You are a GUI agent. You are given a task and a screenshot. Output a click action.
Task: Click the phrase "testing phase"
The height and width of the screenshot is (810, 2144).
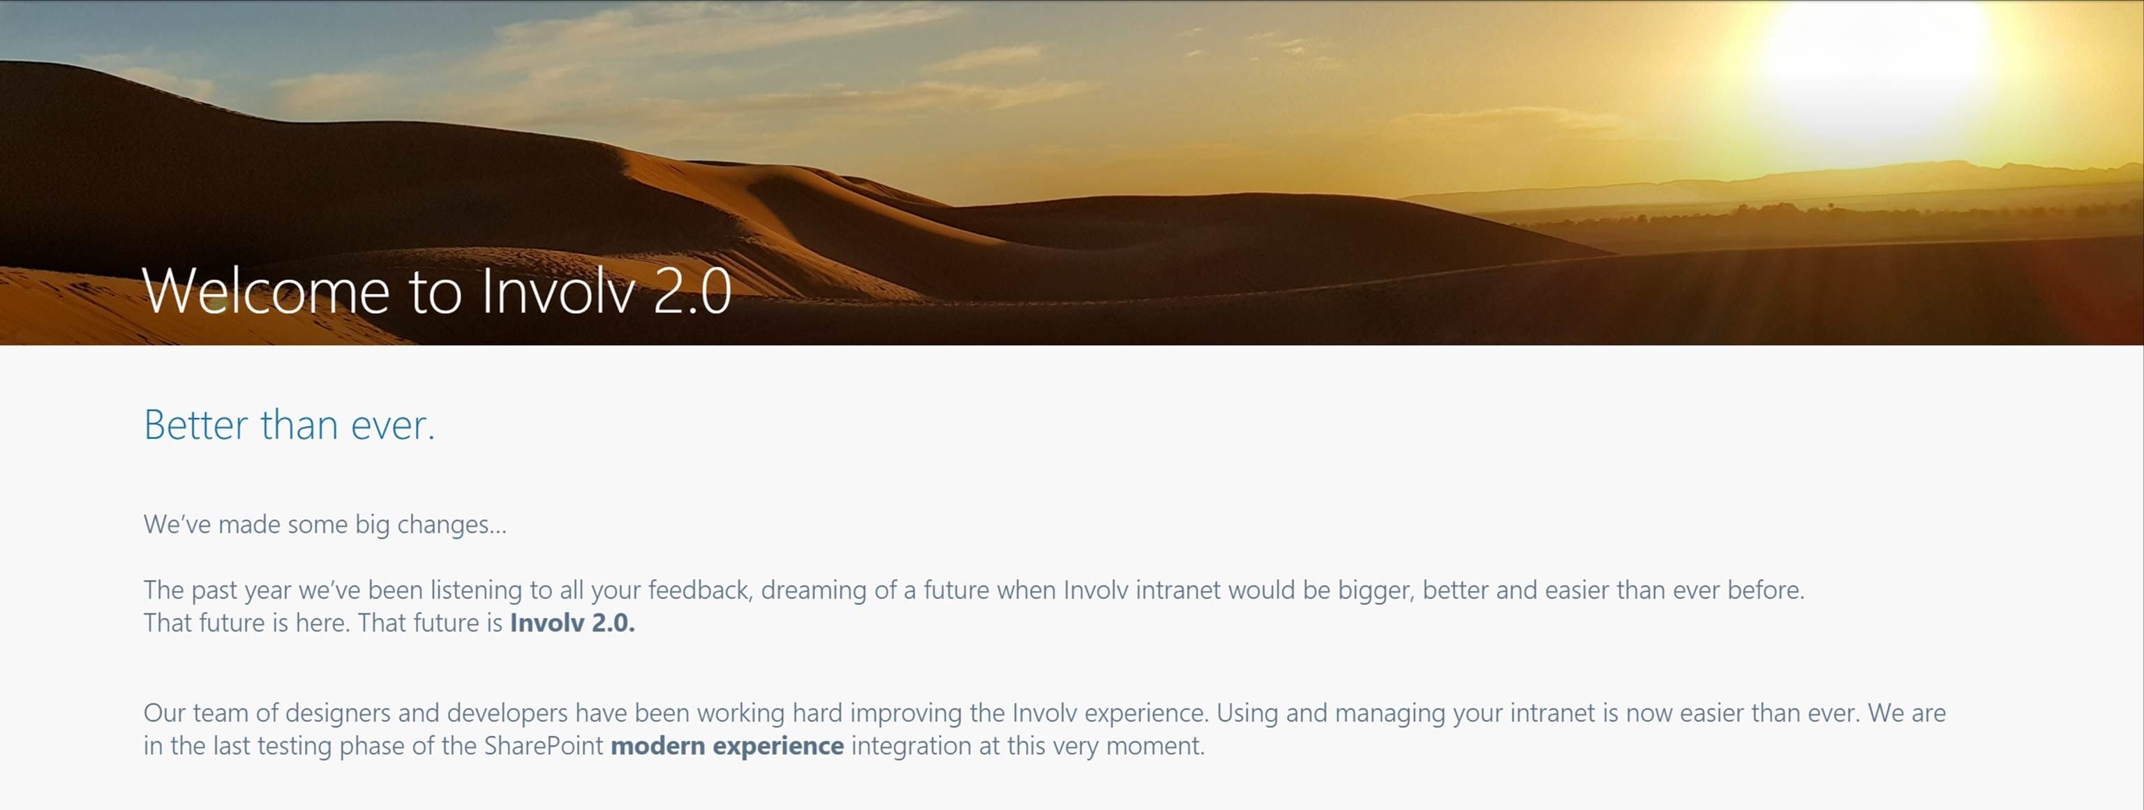[x=332, y=745]
